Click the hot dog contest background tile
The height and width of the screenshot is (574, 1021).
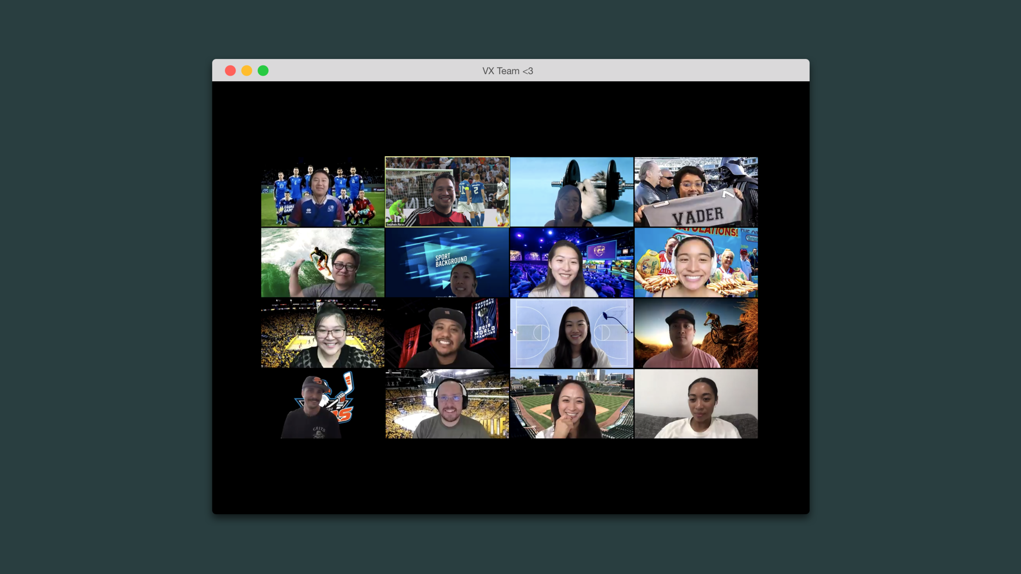click(696, 263)
